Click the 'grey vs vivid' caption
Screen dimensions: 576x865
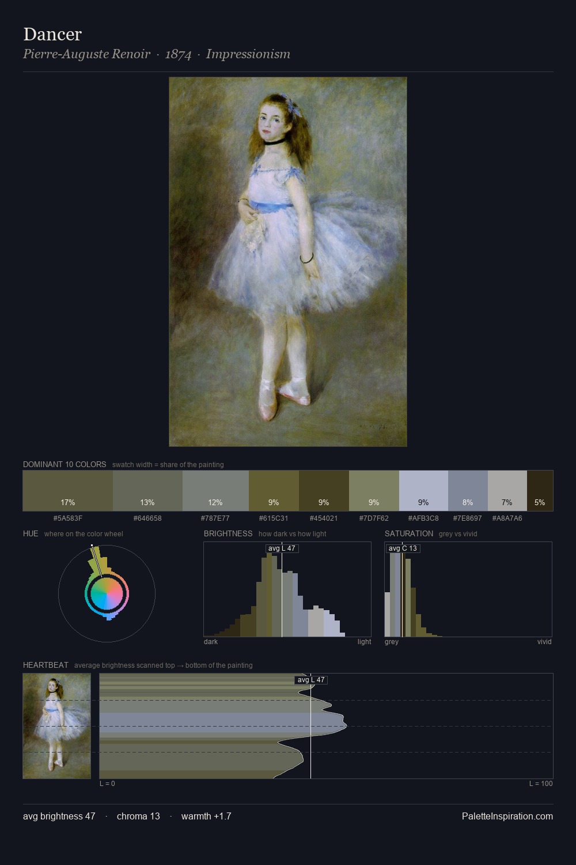point(458,534)
